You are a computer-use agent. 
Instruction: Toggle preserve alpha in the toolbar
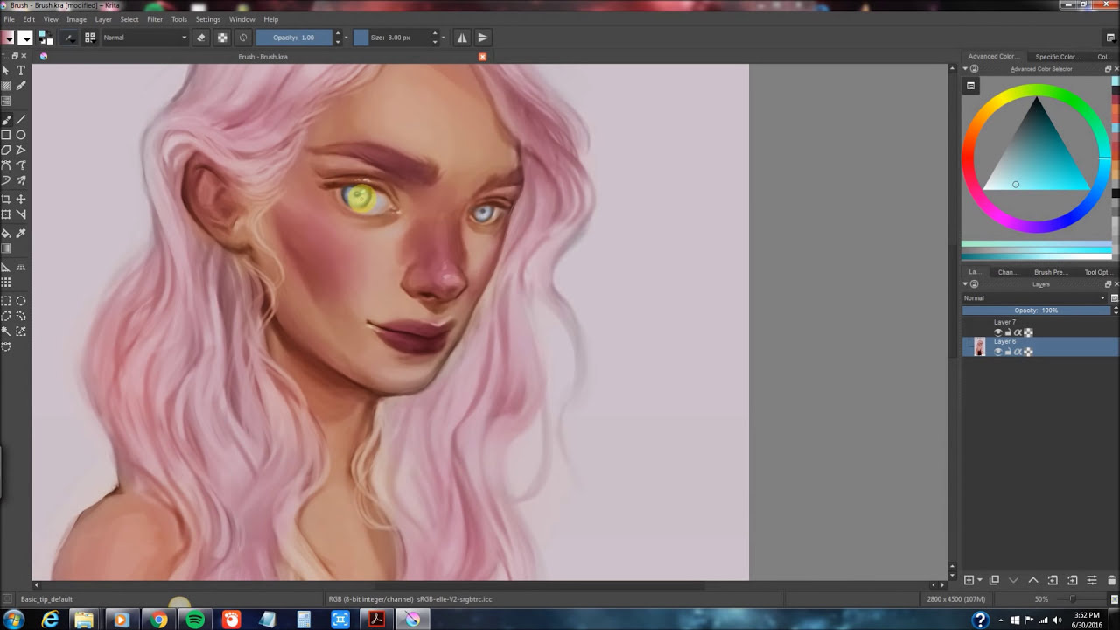point(222,38)
